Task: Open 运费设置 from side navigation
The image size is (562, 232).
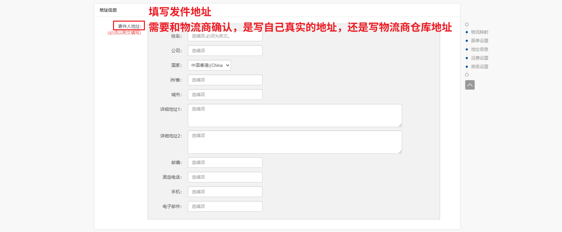Action: coord(480,58)
